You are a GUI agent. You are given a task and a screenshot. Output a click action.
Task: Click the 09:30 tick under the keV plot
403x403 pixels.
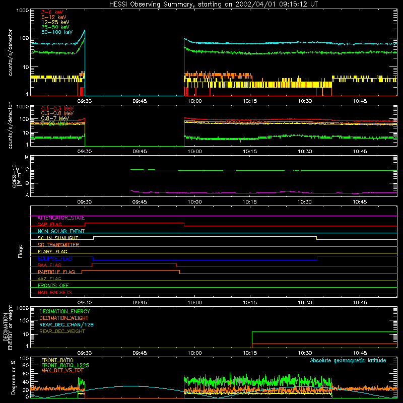pyautogui.click(x=85, y=101)
